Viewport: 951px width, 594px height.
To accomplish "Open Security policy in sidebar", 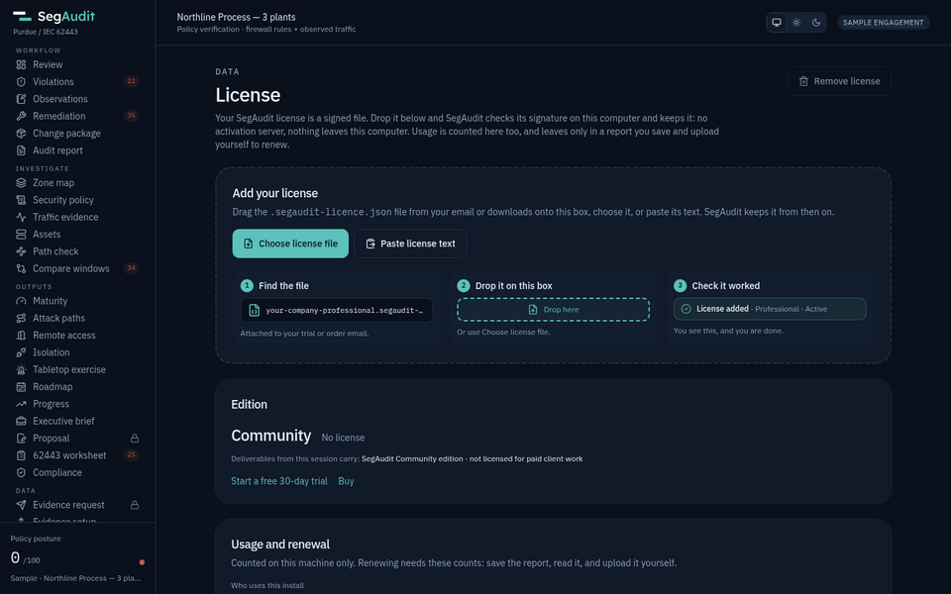I will pos(77,200).
